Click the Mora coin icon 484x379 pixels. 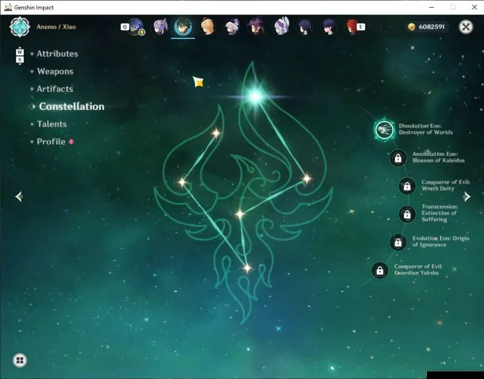click(411, 27)
